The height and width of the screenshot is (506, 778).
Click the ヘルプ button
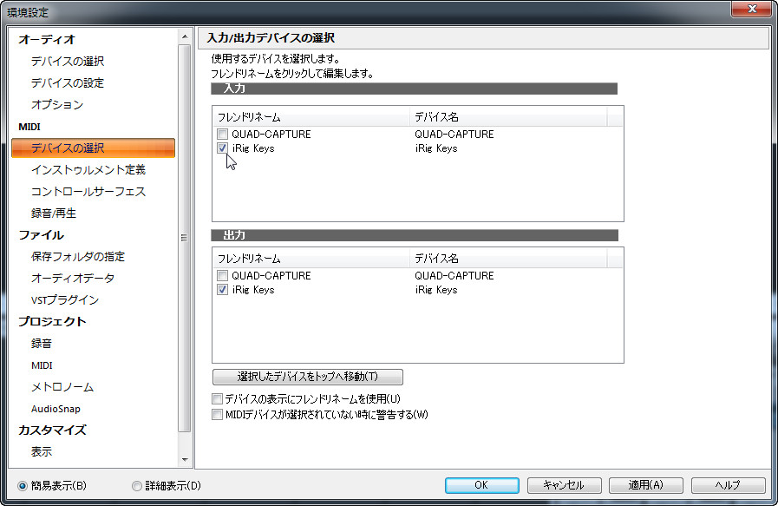[728, 485]
